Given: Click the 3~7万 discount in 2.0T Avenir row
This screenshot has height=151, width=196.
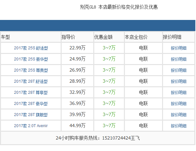Looking at the screenshot, I should 109,126.
